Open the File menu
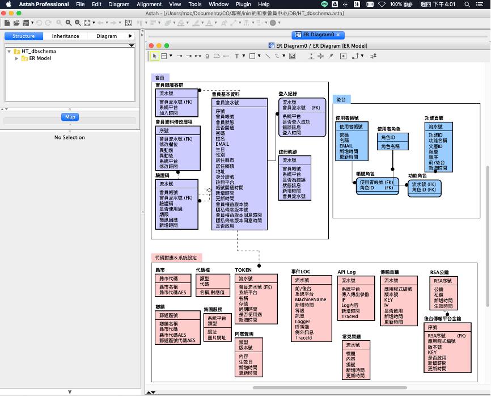 tap(80, 5)
